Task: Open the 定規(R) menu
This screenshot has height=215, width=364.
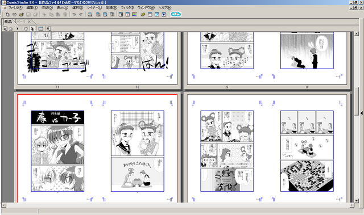Action: tap(111, 7)
